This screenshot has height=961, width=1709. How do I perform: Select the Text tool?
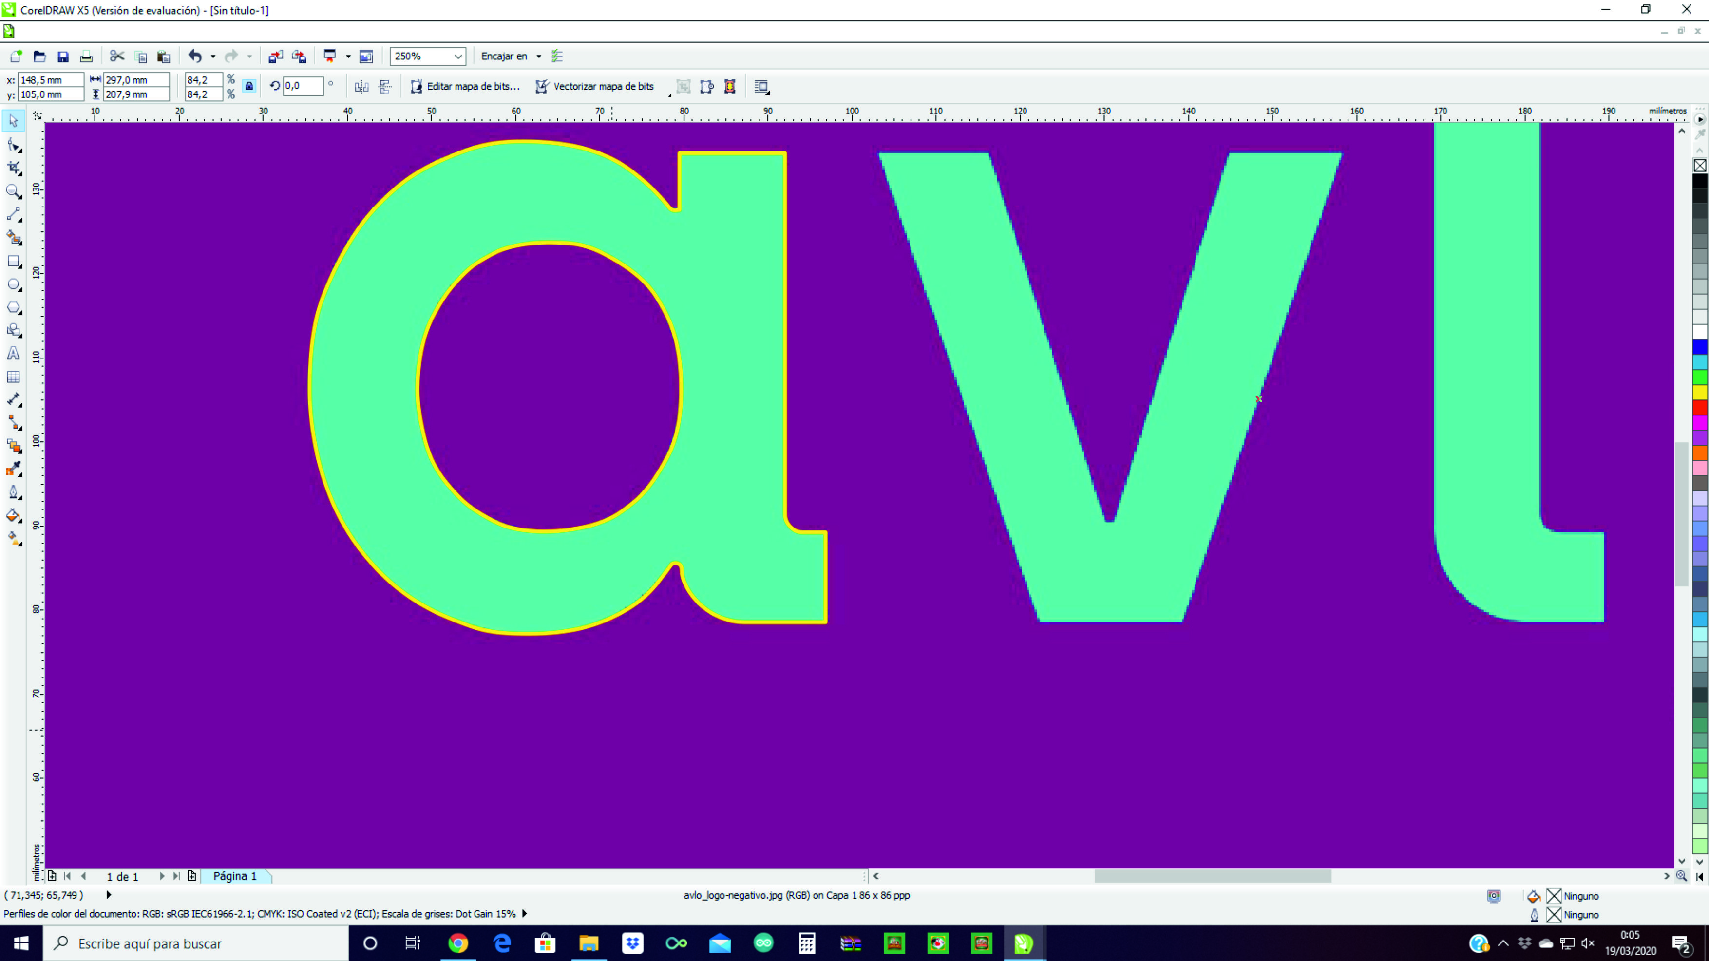13,354
